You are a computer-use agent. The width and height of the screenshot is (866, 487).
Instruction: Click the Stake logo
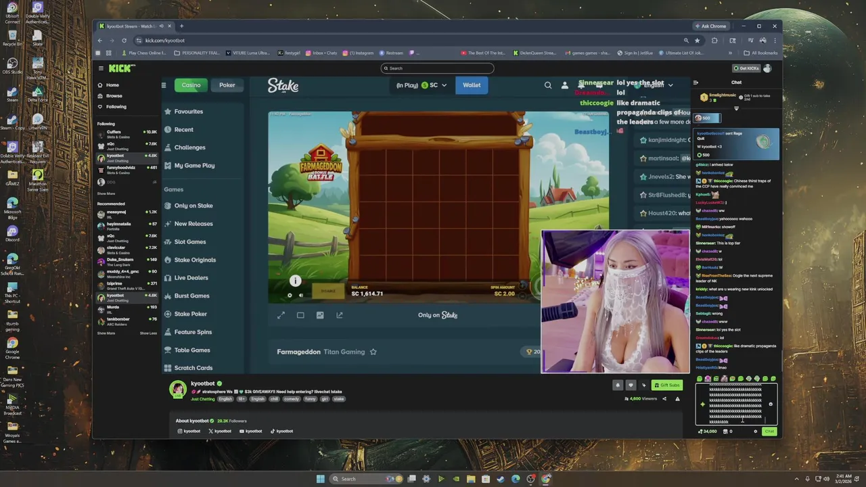point(283,85)
